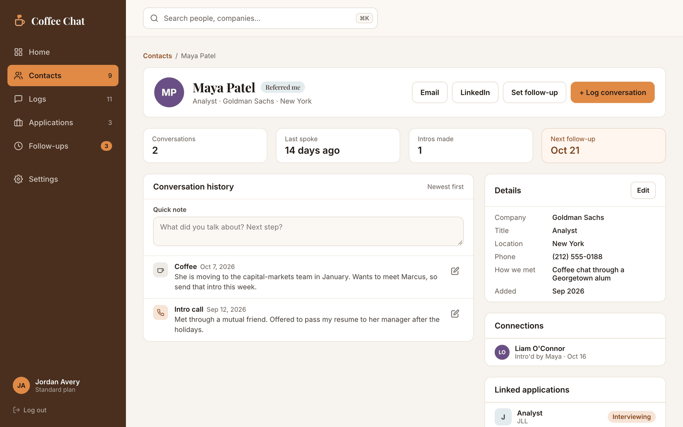Image resolution: width=683 pixels, height=427 pixels.
Task: Click Log conversation button
Action: point(613,92)
